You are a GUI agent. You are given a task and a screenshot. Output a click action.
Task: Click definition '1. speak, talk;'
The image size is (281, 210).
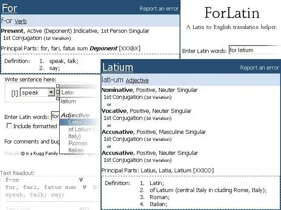coord(59,61)
